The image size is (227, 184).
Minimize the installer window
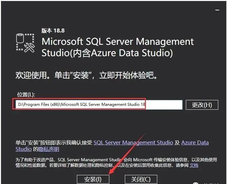pyautogui.click(x=217, y=10)
